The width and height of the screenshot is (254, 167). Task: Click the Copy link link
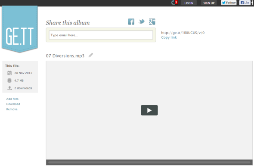coord(169,37)
